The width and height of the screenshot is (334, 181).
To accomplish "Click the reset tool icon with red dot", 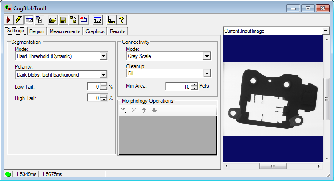I will tap(84, 19).
